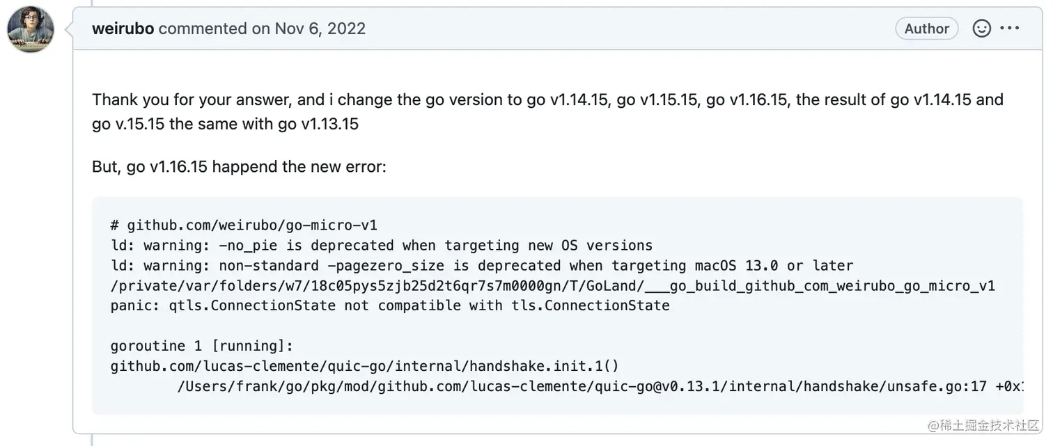Open the three-dots comment options menu
The width and height of the screenshot is (1053, 446).
click(x=1010, y=29)
